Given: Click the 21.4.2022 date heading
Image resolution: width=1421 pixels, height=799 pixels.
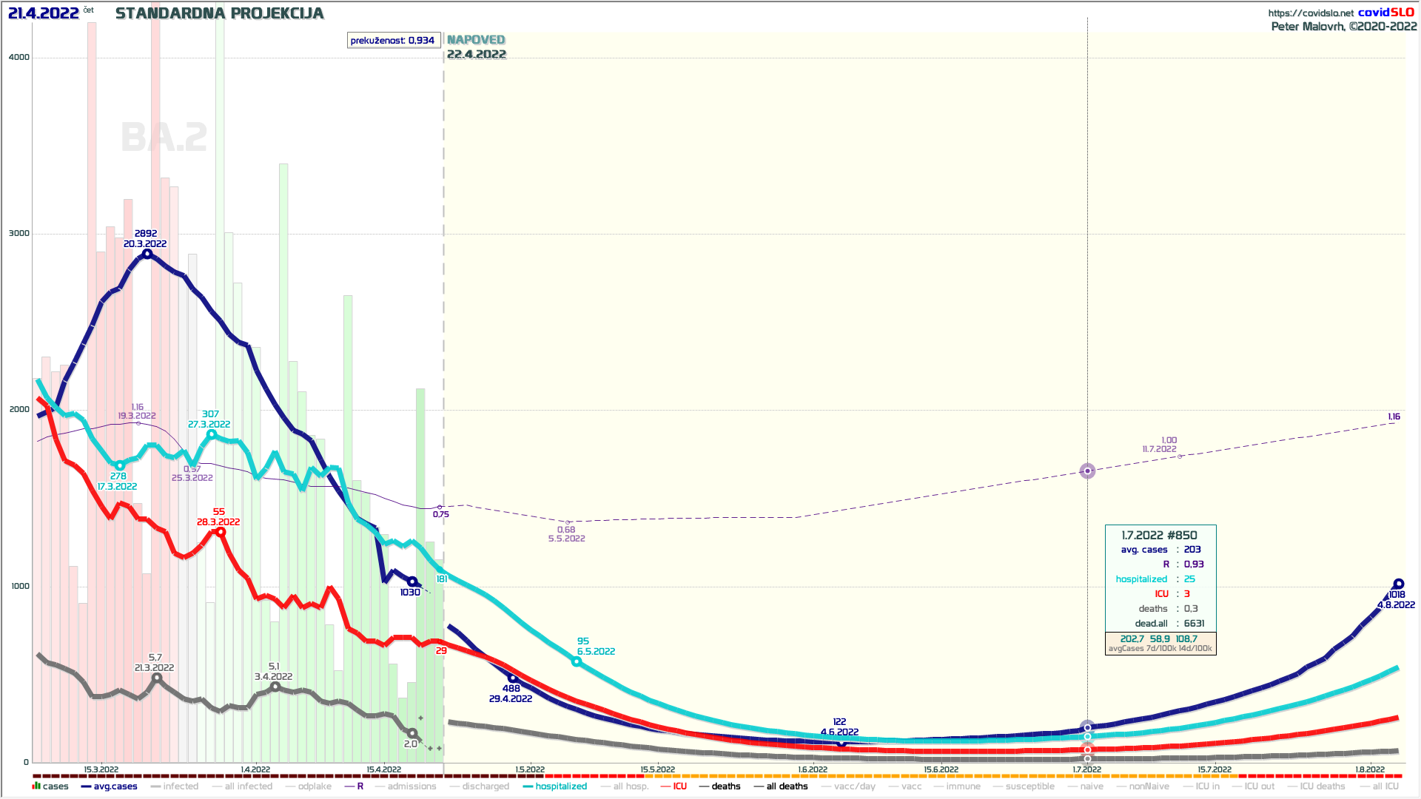Looking at the screenshot, I should 44,13.
